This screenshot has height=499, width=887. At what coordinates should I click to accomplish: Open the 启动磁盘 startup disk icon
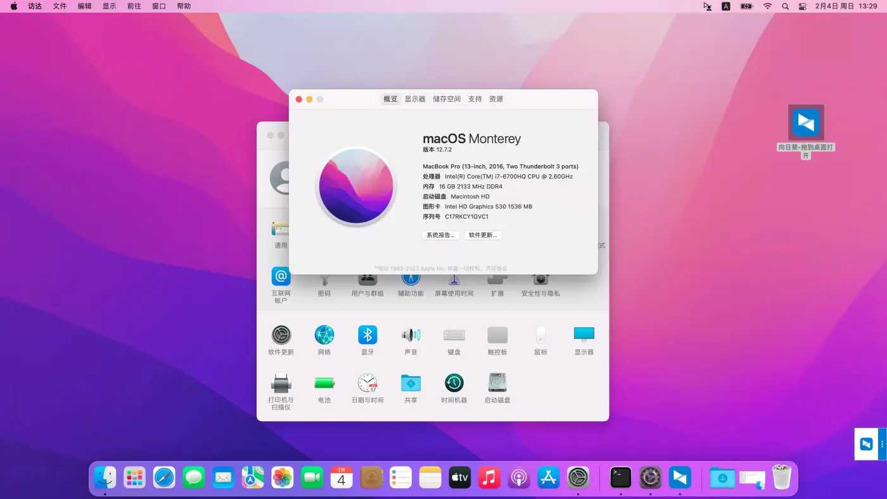click(497, 382)
